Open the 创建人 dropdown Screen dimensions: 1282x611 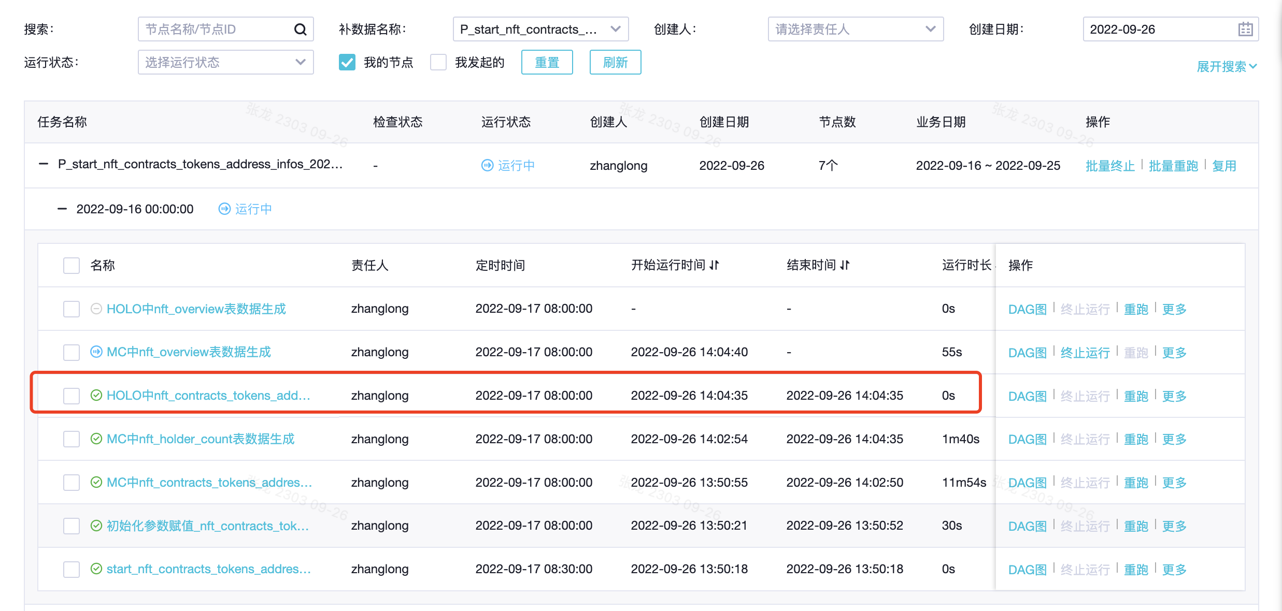tap(856, 29)
